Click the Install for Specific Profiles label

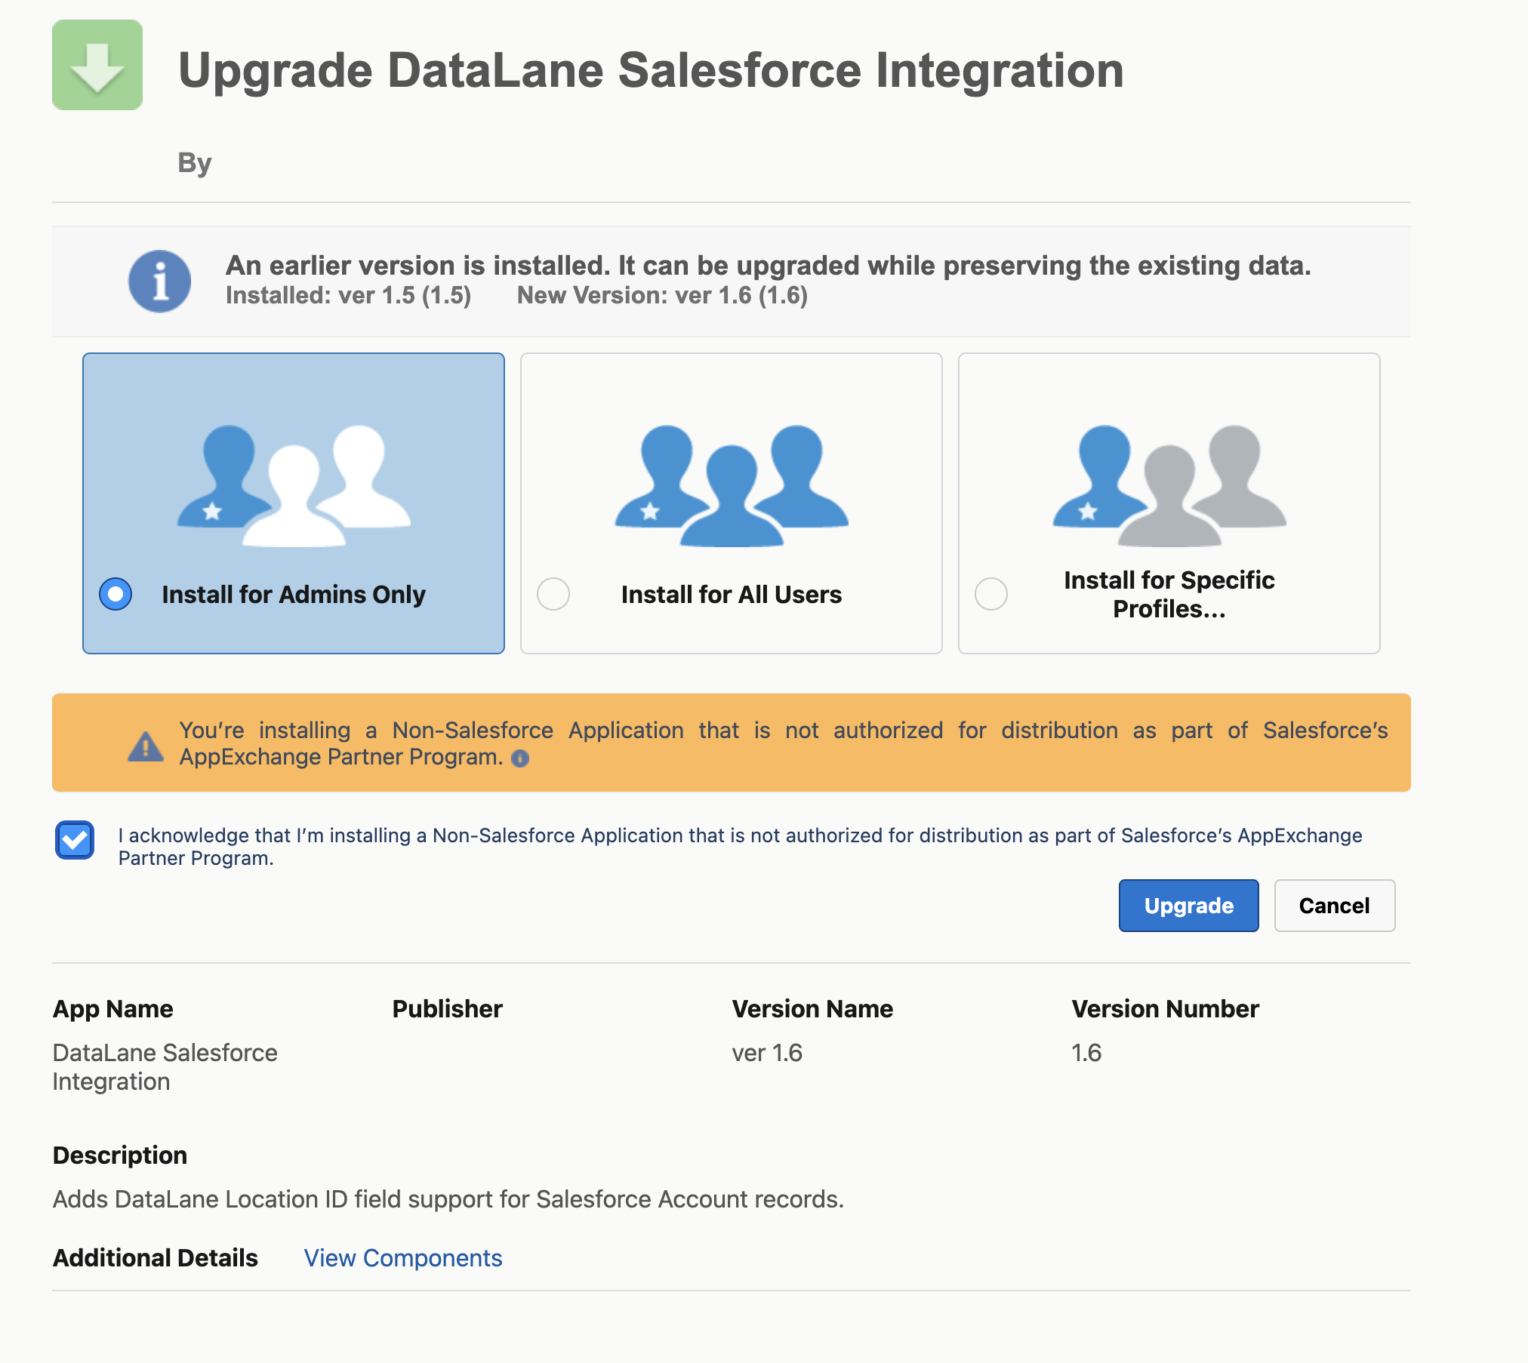pyautogui.click(x=1169, y=595)
